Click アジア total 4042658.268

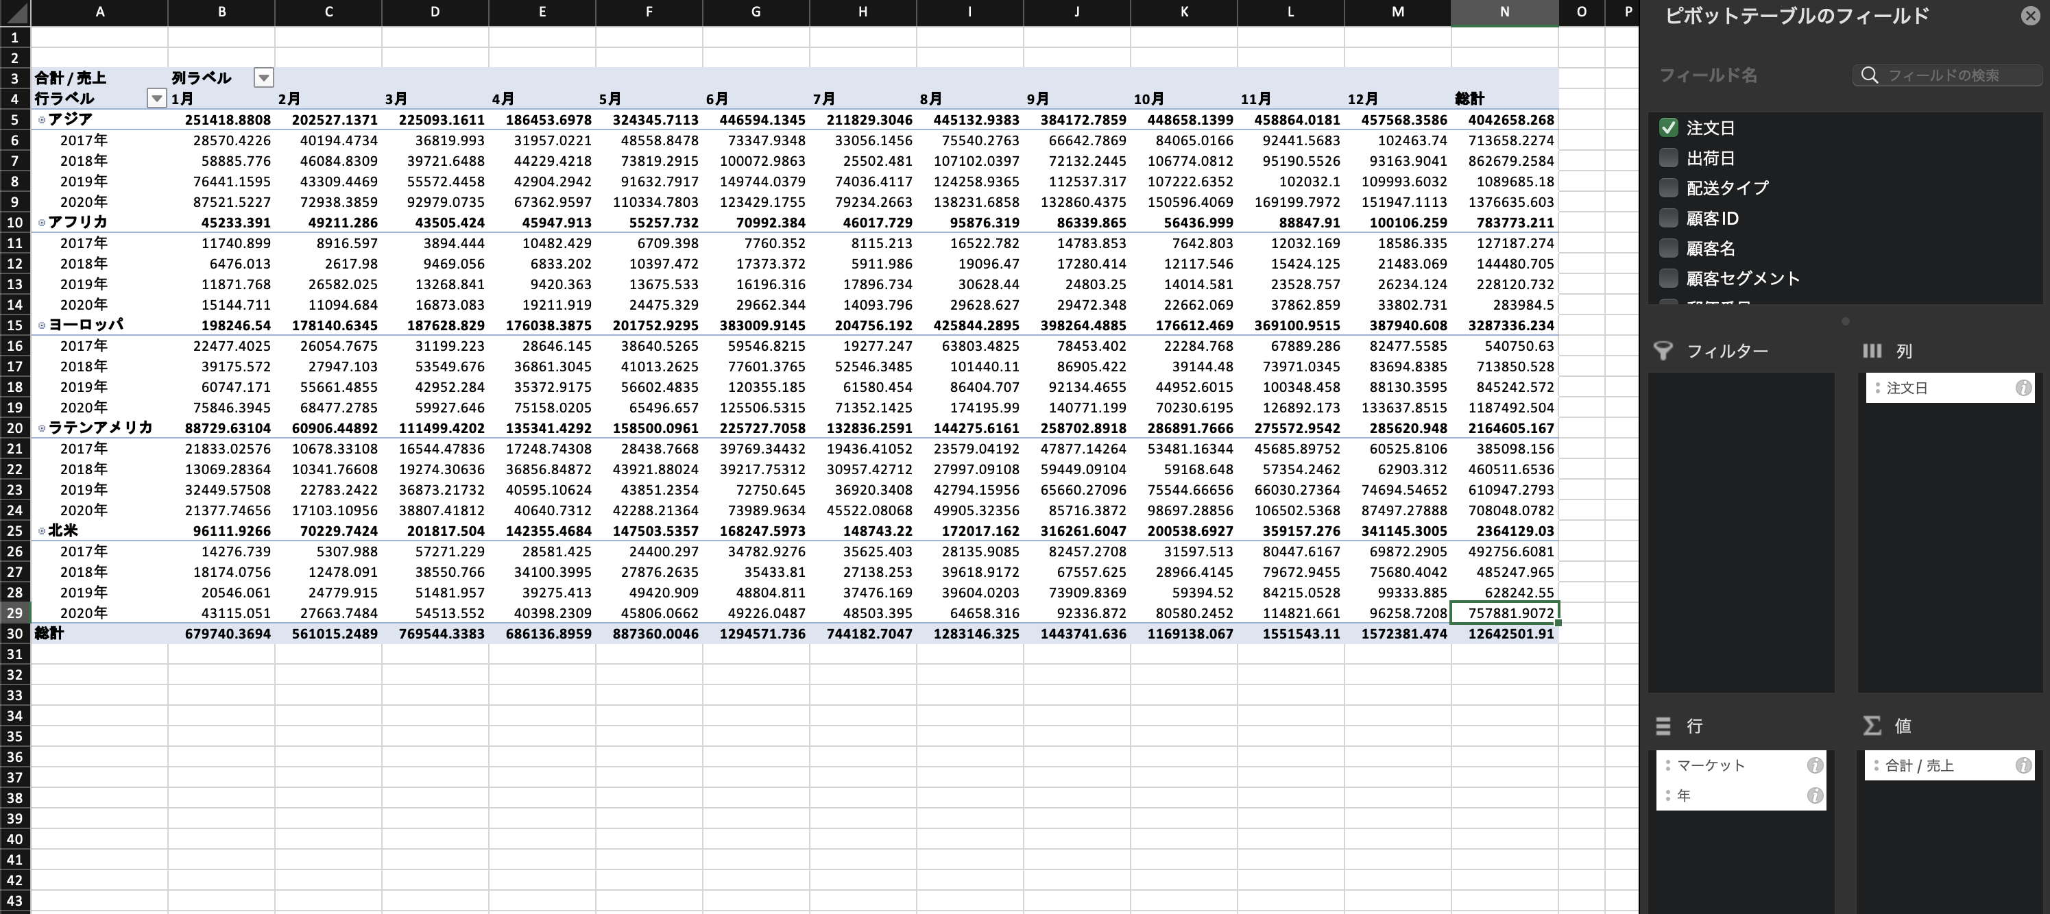point(1504,120)
